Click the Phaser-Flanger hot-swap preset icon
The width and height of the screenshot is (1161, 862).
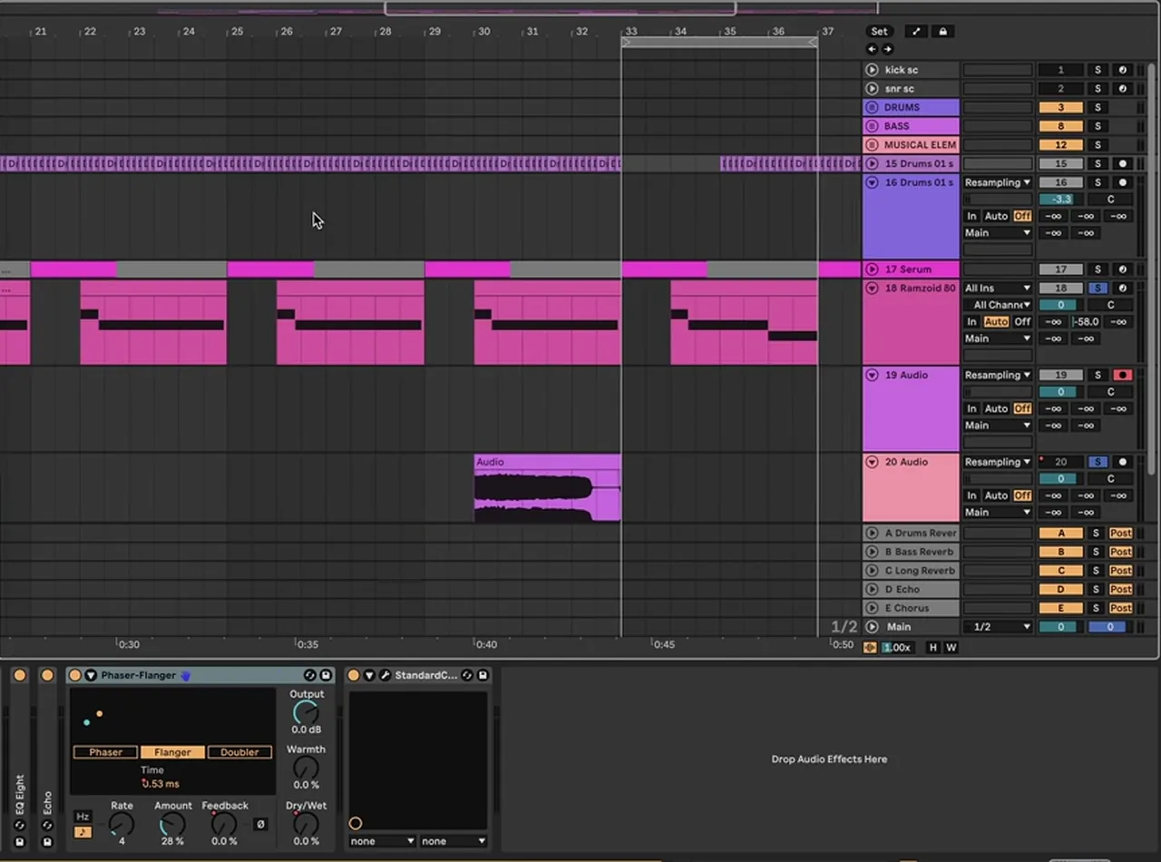(x=310, y=675)
